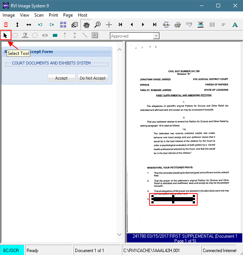
Task: Click the grayed fax-style icon
Action: pyautogui.click(x=189, y=25)
